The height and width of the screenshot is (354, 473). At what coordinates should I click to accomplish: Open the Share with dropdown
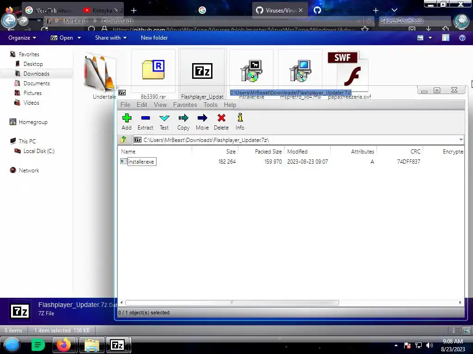(x=111, y=38)
